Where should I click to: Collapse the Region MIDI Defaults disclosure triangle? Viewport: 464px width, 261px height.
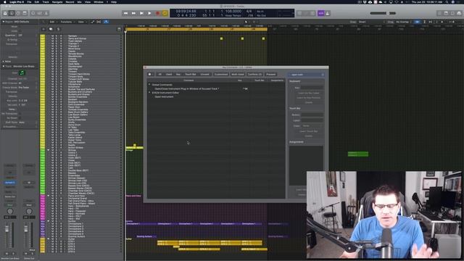(x=3, y=22)
